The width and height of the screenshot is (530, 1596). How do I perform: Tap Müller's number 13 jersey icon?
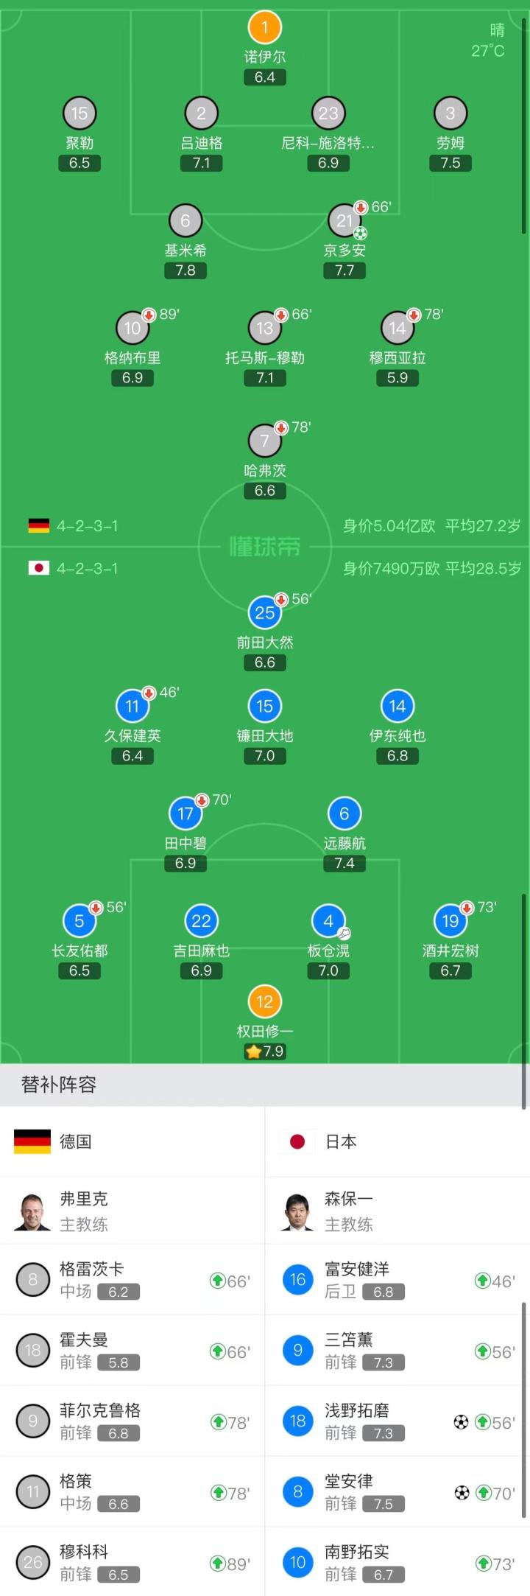pos(264,328)
